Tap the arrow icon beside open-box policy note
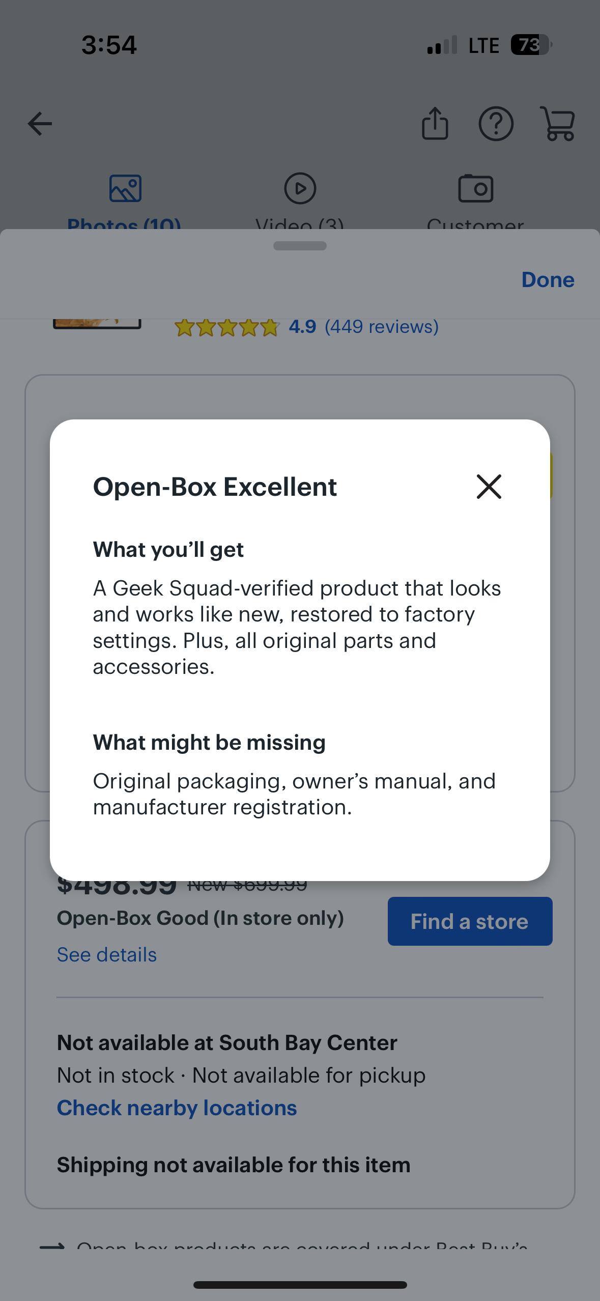This screenshot has height=1301, width=600. (52, 1246)
